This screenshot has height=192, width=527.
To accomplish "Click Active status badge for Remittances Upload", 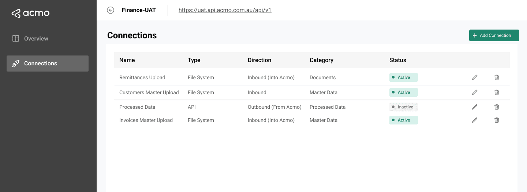I will 403,77.
